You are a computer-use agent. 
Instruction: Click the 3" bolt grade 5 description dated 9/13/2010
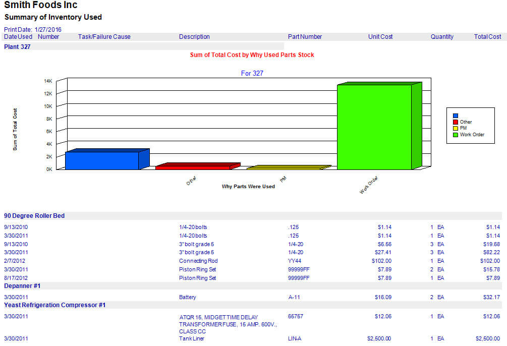pyautogui.click(x=197, y=244)
